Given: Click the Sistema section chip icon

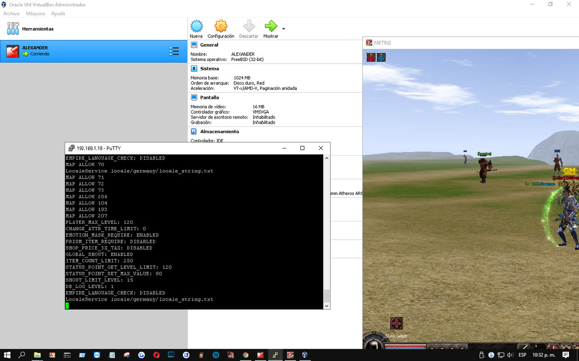Looking at the screenshot, I should (194, 69).
